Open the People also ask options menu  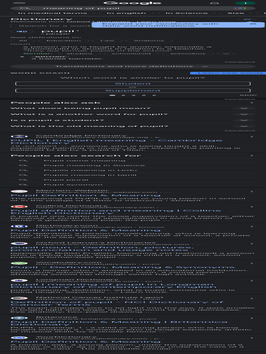(252, 103)
